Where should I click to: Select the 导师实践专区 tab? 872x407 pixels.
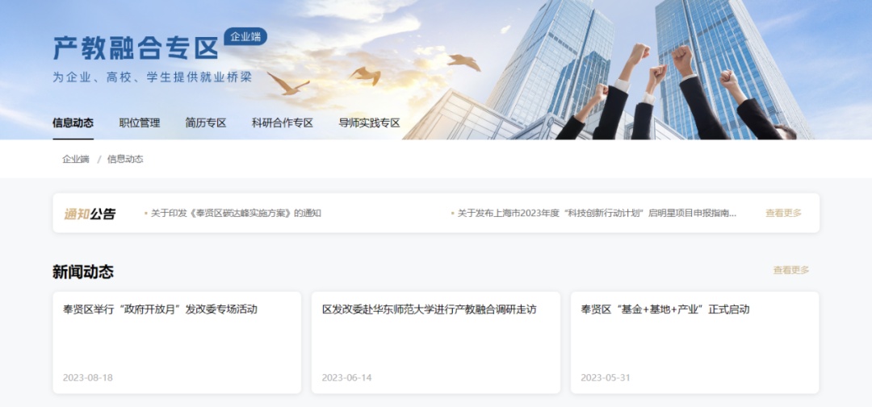coord(369,123)
